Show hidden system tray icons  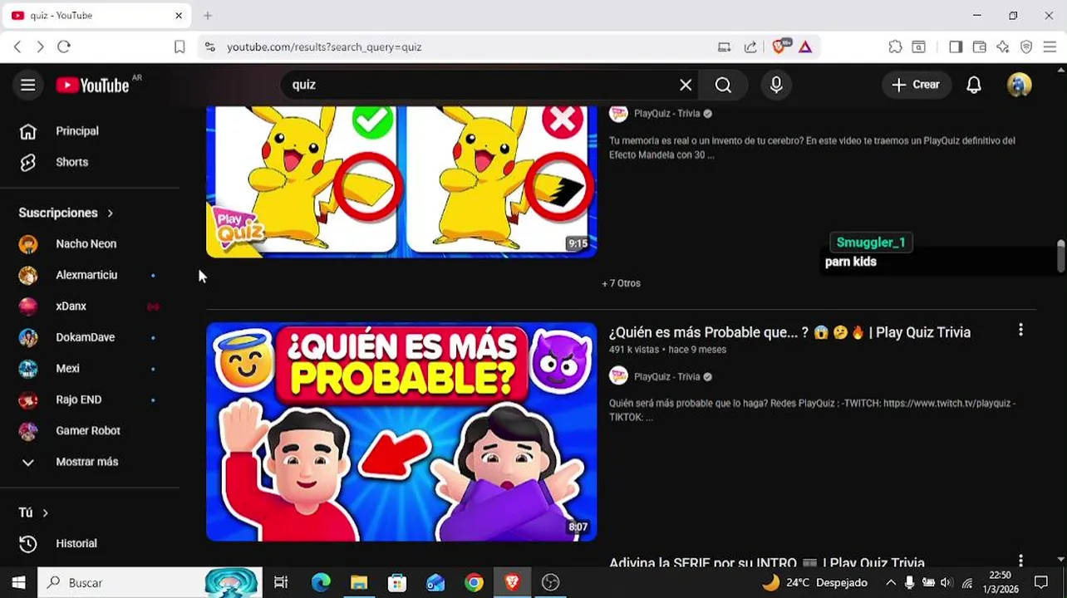891,583
